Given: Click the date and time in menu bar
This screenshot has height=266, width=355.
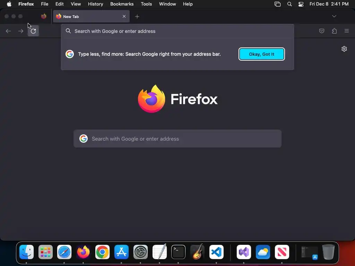Looking at the screenshot, I should point(329,4).
